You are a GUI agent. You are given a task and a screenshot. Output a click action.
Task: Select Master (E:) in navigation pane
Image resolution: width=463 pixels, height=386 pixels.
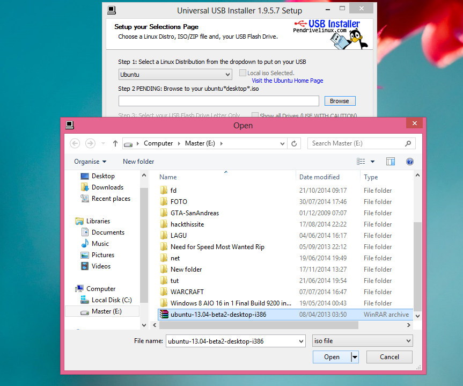coord(102,311)
